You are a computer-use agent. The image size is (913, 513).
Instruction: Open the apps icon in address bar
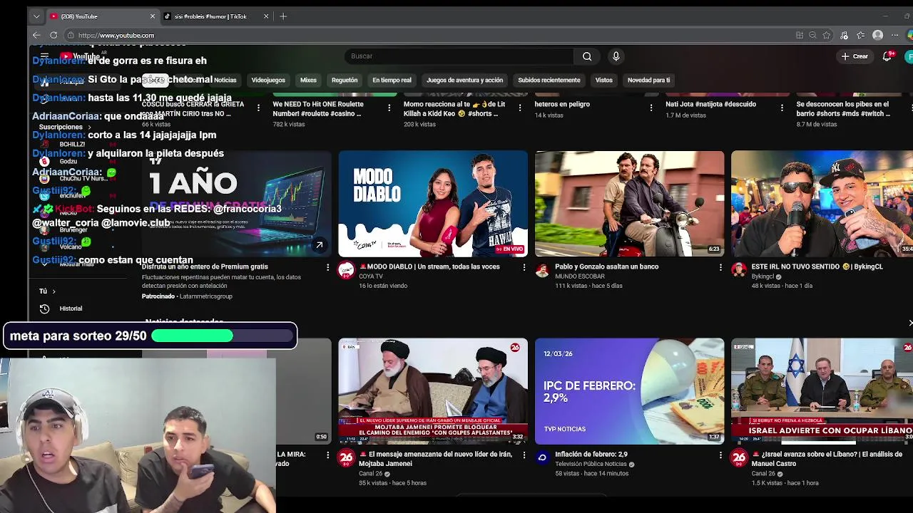[x=800, y=35]
